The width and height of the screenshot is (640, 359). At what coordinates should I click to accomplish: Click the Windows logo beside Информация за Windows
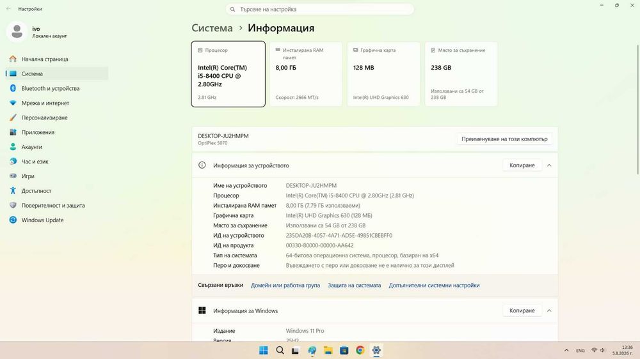click(x=202, y=310)
